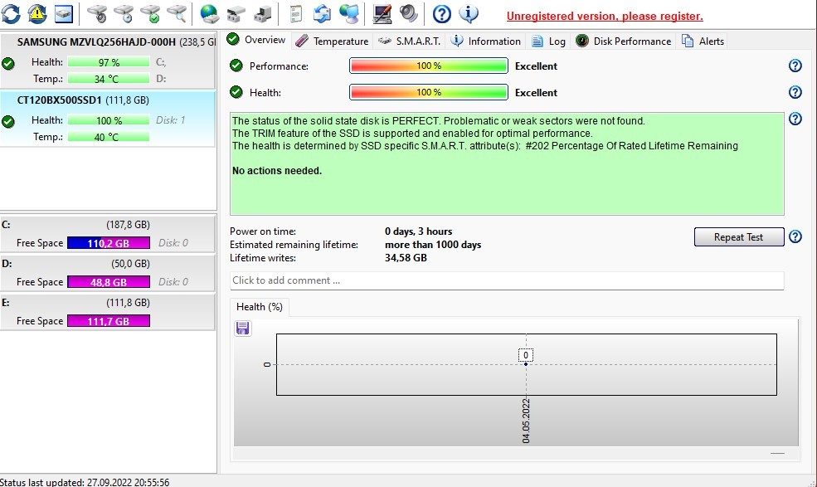Select the C: partition entry
The width and height of the screenshot is (817, 487).
(108, 234)
